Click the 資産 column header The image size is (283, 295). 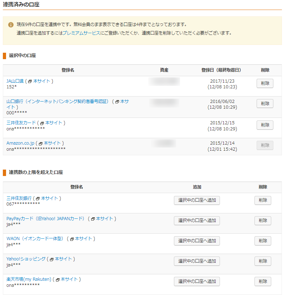(x=164, y=70)
